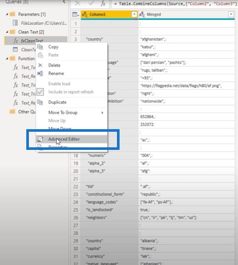Screen dimensions: 238x265
Task: Click the CleanText table icon
Action: tap(16, 50)
